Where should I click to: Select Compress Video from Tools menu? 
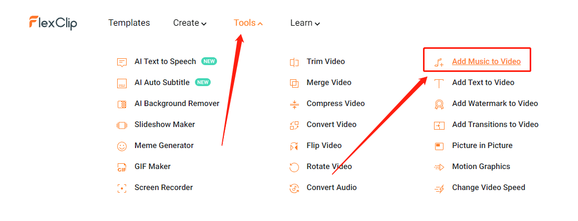pyautogui.click(x=335, y=103)
